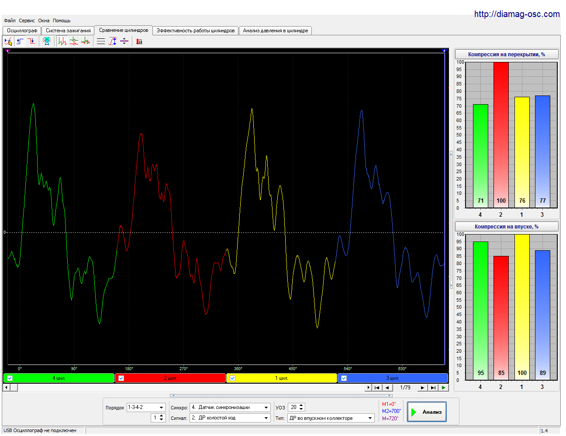Select the Сравнение цилиндров tab
This screenshot has width=566, height=436.
124,30
